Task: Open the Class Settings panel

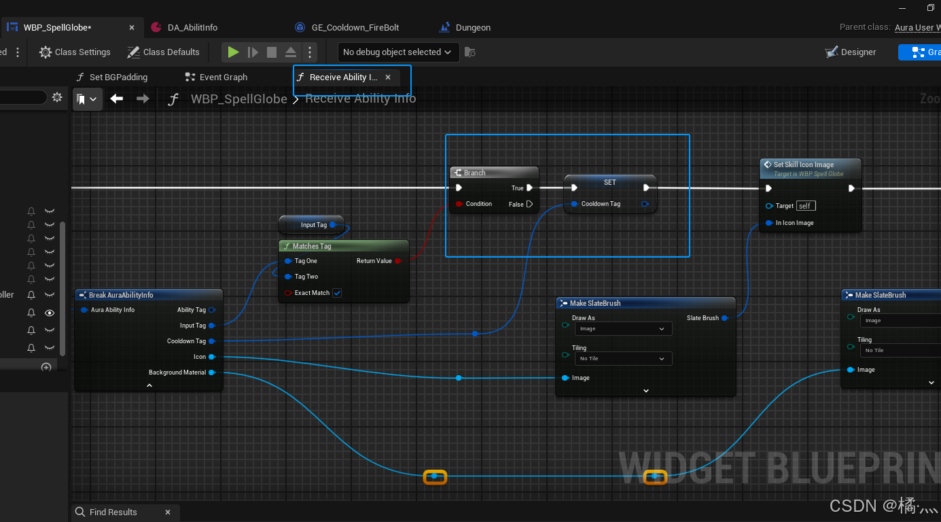Action: (75, 52)
